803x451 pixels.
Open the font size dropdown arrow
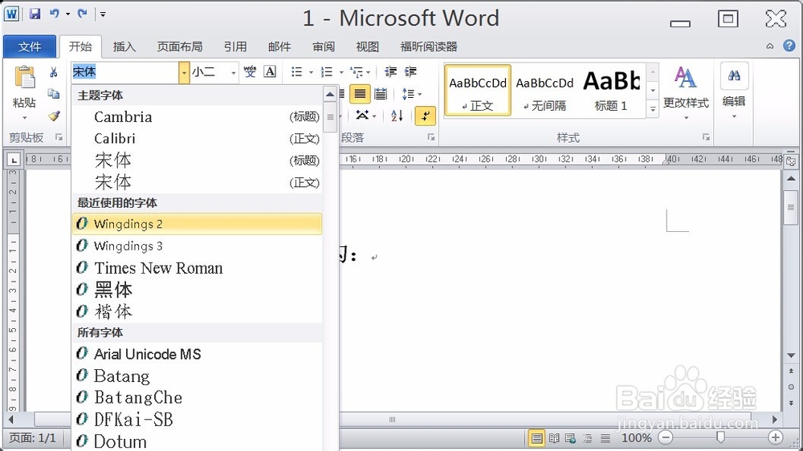tap(234, 73)
